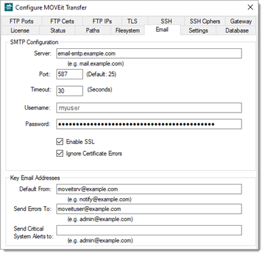Click the Default From address field
The width and height of the screenshot is (264, 255).
pyautogui.click(x=149, y=189)
